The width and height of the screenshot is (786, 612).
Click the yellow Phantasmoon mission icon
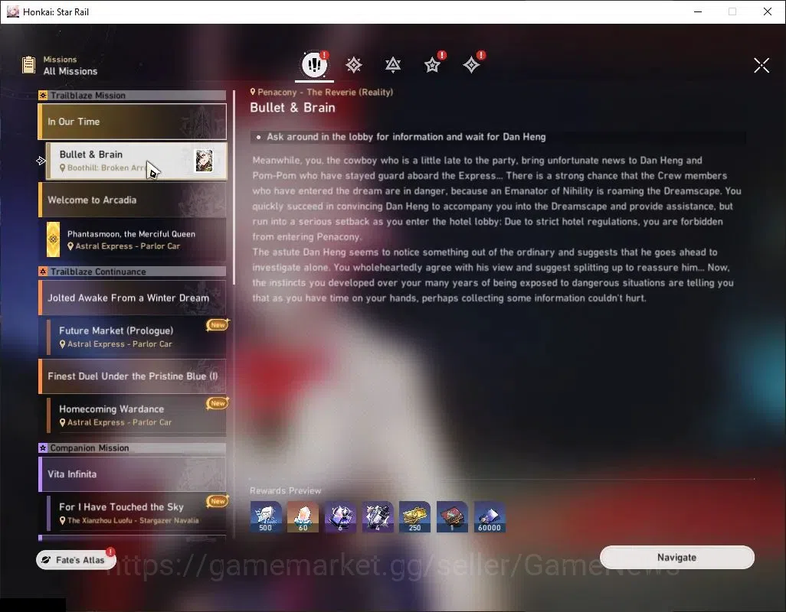(53, 239)
